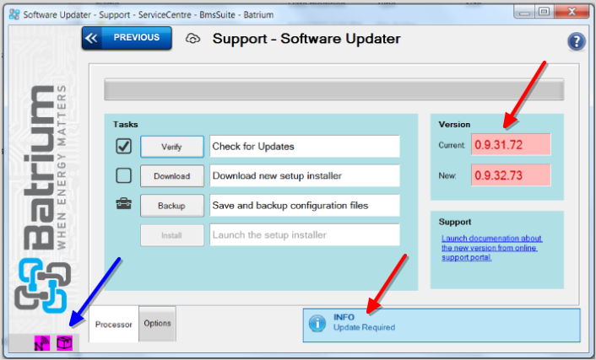Click the Verify button
This screenshot has width=596, height=360.
[x=172, y=147]
